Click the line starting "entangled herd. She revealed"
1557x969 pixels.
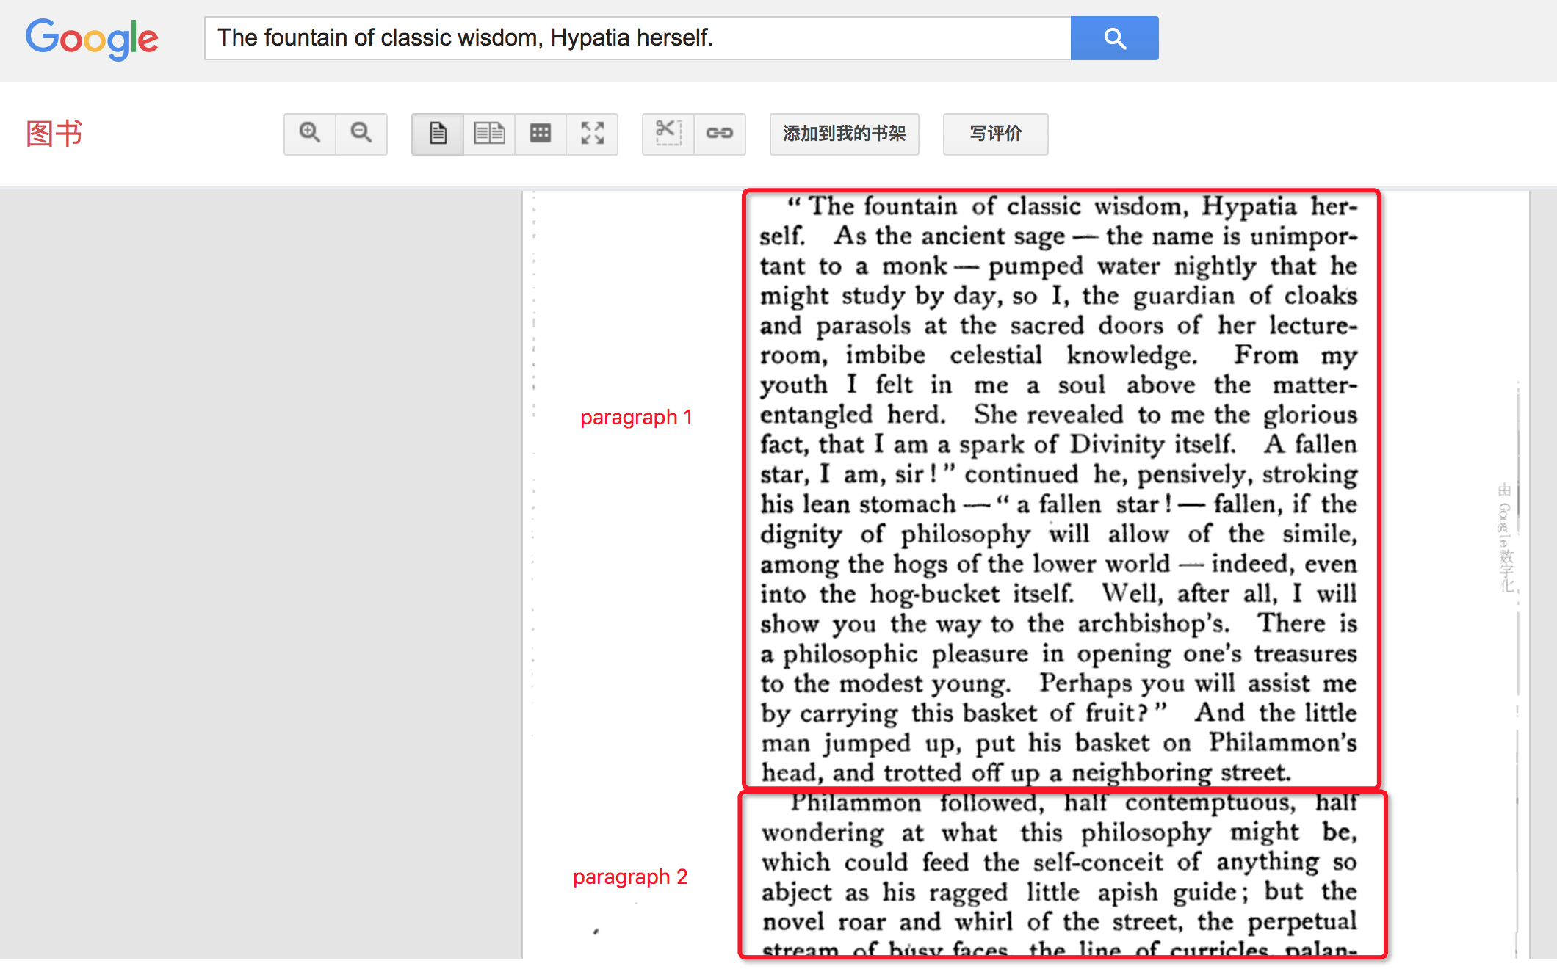(1059, 415)
